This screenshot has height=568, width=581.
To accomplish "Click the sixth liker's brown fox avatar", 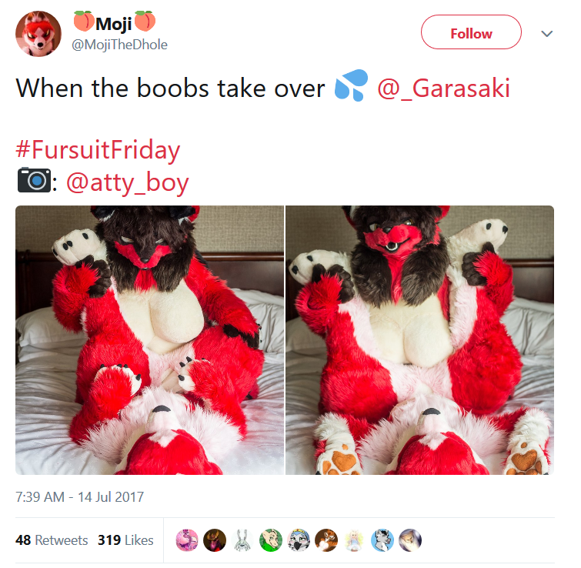I will [326, 540].
